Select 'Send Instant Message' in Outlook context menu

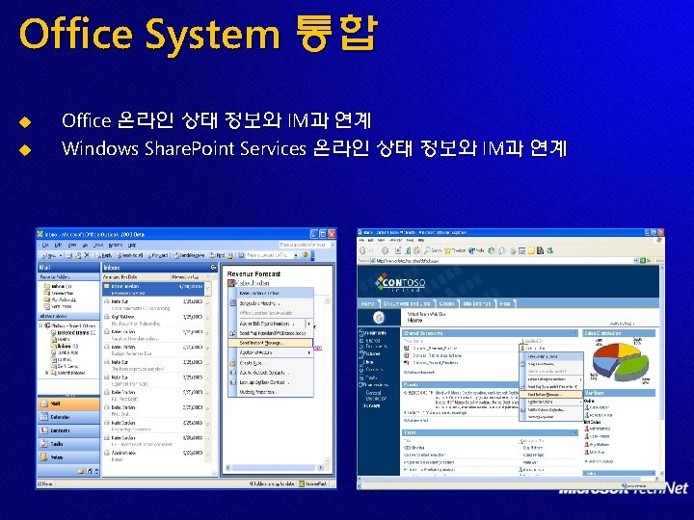pos(270,343)
